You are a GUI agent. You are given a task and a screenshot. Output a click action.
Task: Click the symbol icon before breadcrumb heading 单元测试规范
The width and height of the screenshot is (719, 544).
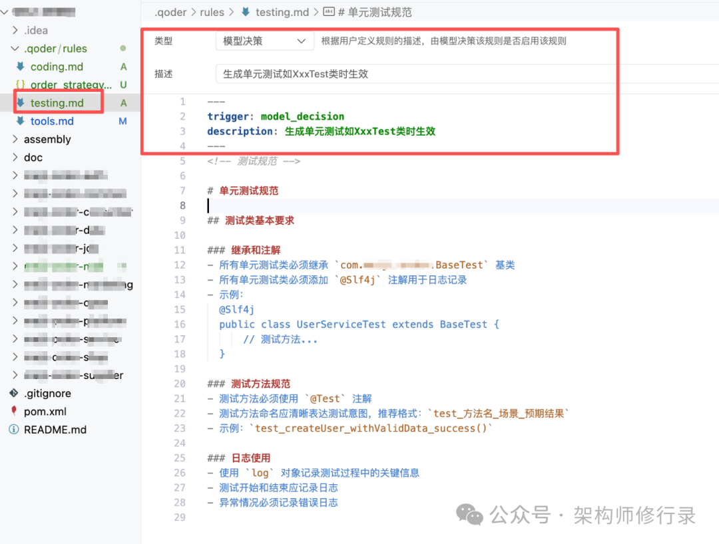(329, 12)
